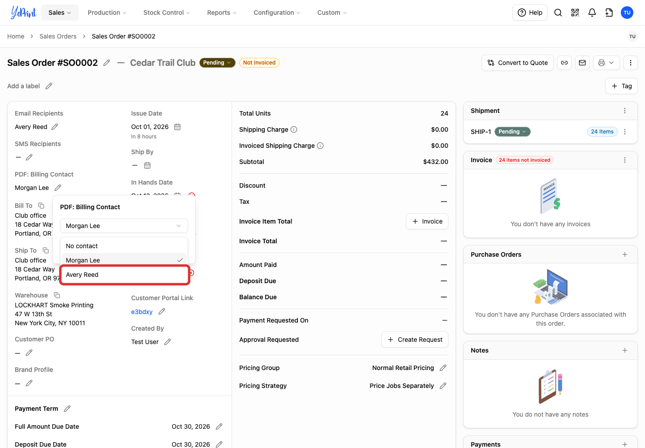Edit the Pricing Group pencil icon

point(443,368)
